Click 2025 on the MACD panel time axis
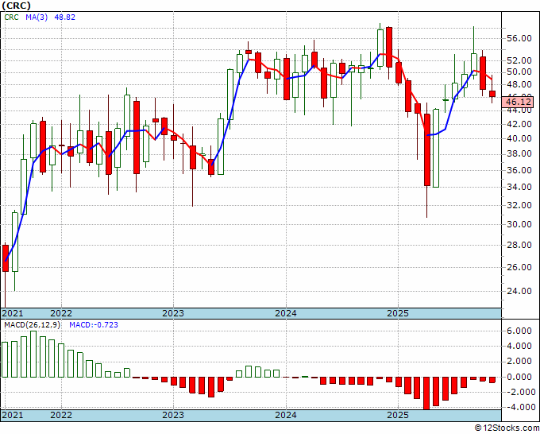 pos(398,415)
